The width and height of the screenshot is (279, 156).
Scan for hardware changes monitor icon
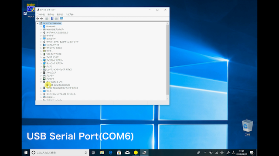pos(61,19)
